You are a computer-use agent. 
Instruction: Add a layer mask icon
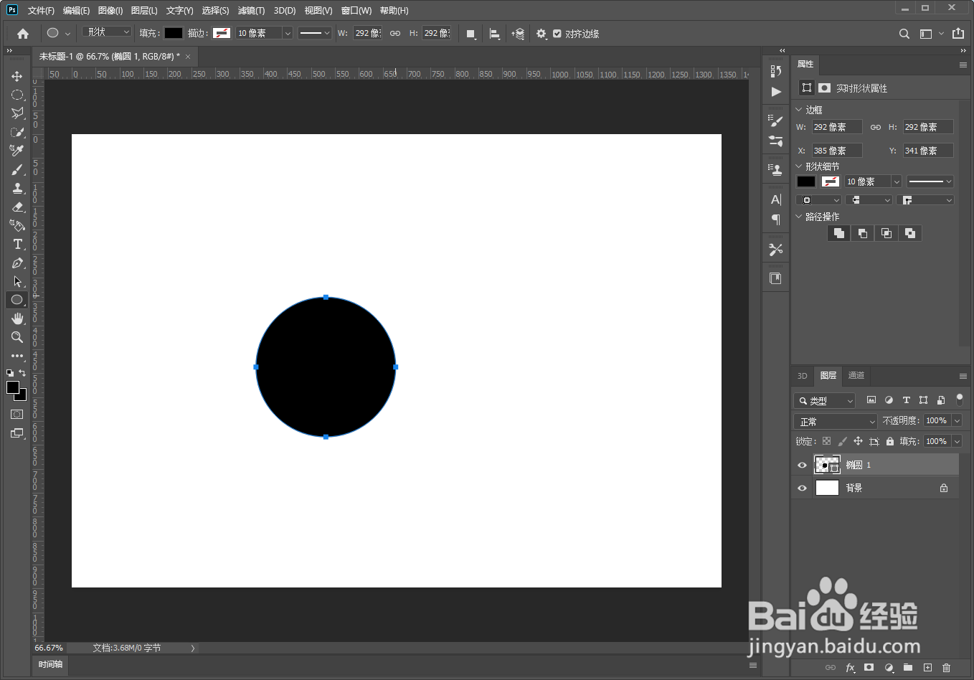(x=869, y=668)
